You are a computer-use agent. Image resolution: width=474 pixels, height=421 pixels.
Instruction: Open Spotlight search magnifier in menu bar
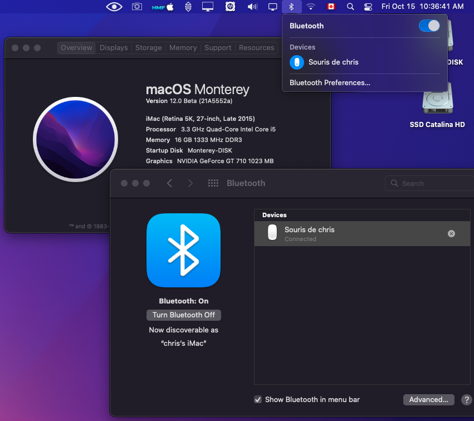click(350, 7)
